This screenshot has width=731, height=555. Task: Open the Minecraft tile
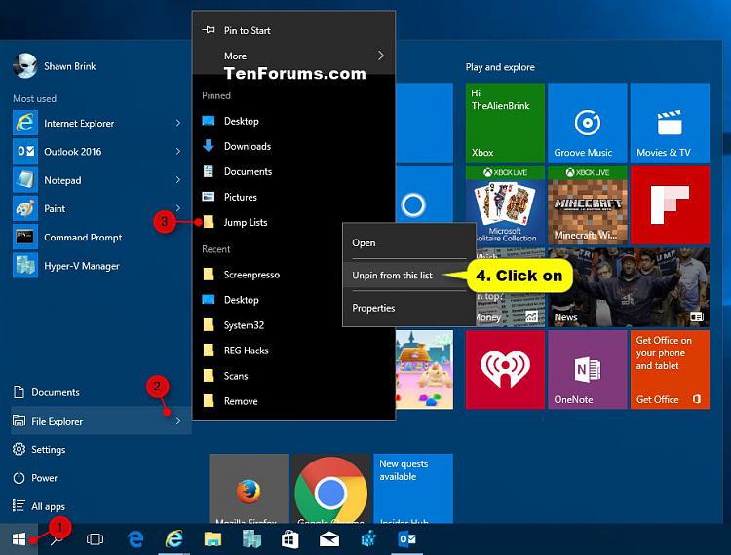coord(588,204)
